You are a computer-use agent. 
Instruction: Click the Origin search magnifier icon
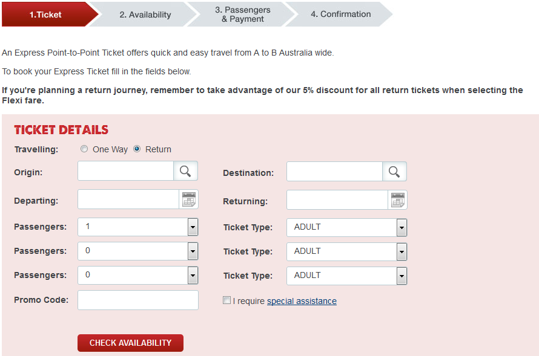(x=185, y=171)
